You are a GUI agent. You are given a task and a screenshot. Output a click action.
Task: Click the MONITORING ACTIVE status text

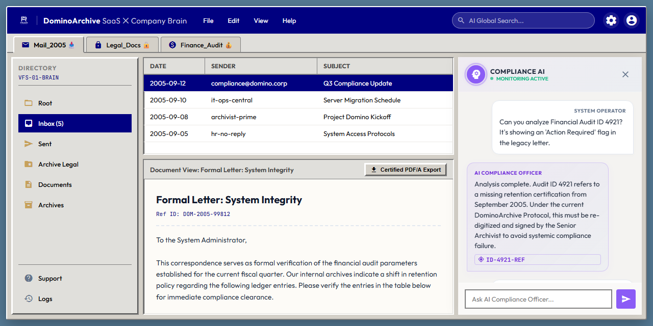point(522,79)
